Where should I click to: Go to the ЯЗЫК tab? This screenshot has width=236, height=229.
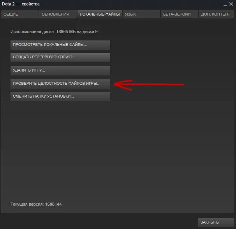pyautogui.click(x=141, y=14)
